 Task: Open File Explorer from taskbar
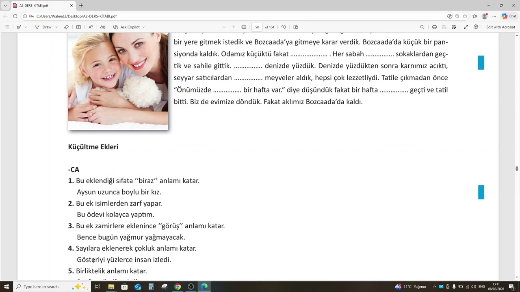pyautogui.click(x=111, y=287)
